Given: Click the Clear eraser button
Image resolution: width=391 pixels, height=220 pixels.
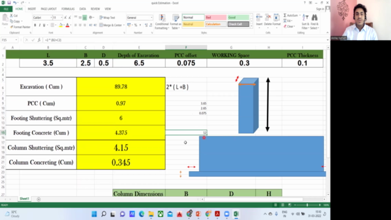Looking at the screenshot, I should (x=289, y=26).
